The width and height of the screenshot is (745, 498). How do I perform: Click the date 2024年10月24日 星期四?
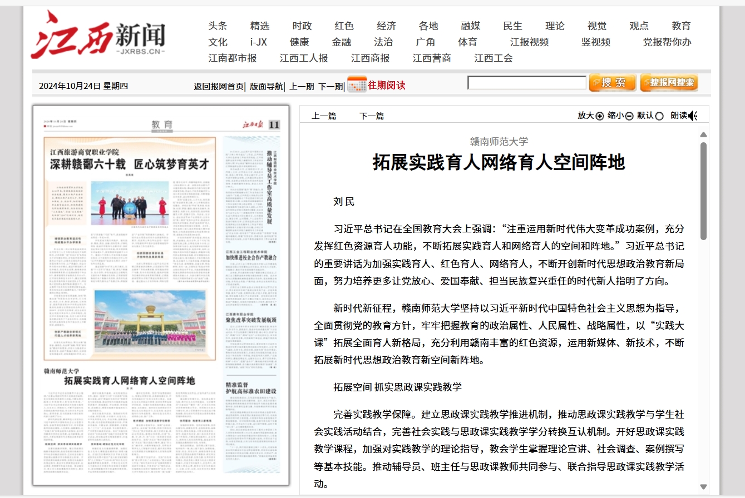point(83,86)
